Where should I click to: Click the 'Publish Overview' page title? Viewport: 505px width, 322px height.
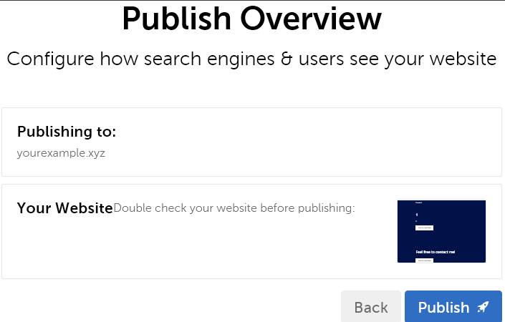click(251, 19)
